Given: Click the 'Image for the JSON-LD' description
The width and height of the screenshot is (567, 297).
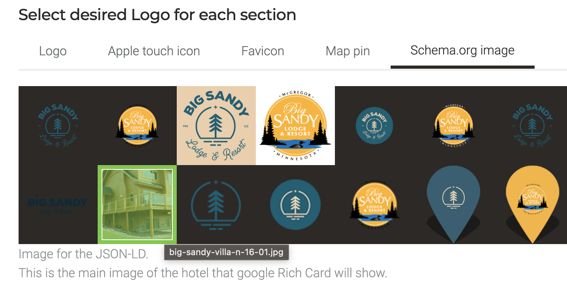Looking at the screenshot, I should tap(83, 254).
